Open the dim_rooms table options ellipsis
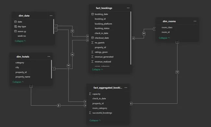The width and height of the screenshot is (211, 127). (195, 21)
